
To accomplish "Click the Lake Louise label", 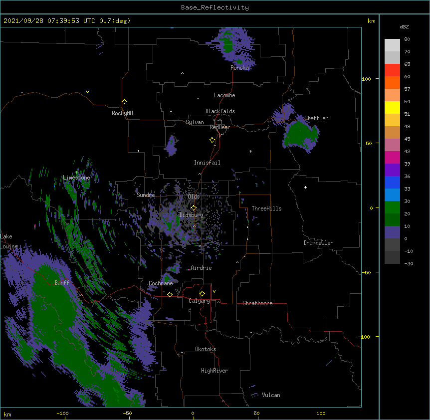I will 9,241.
